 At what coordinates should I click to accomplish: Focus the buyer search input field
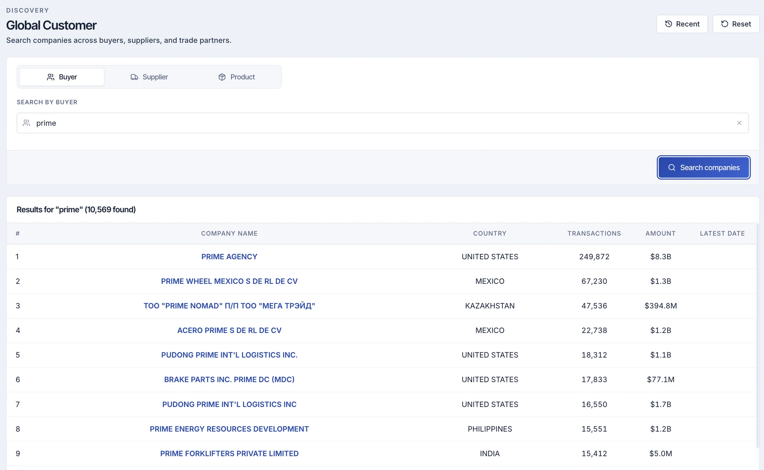(382, 123)
